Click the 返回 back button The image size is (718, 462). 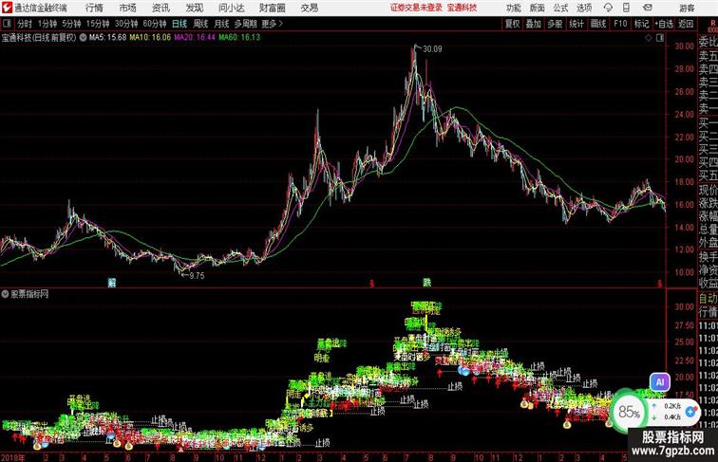(686, 24)
